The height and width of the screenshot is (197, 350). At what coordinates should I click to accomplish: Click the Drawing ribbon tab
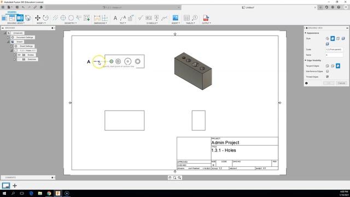12,12
